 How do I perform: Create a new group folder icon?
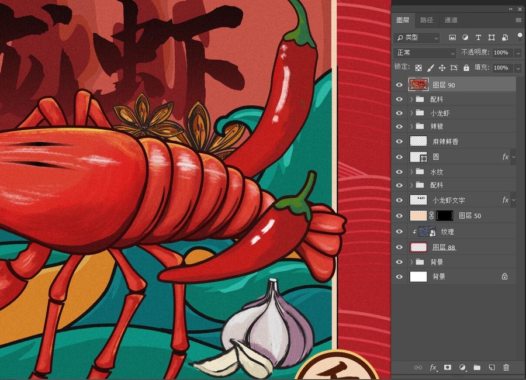tap(477, 368)
